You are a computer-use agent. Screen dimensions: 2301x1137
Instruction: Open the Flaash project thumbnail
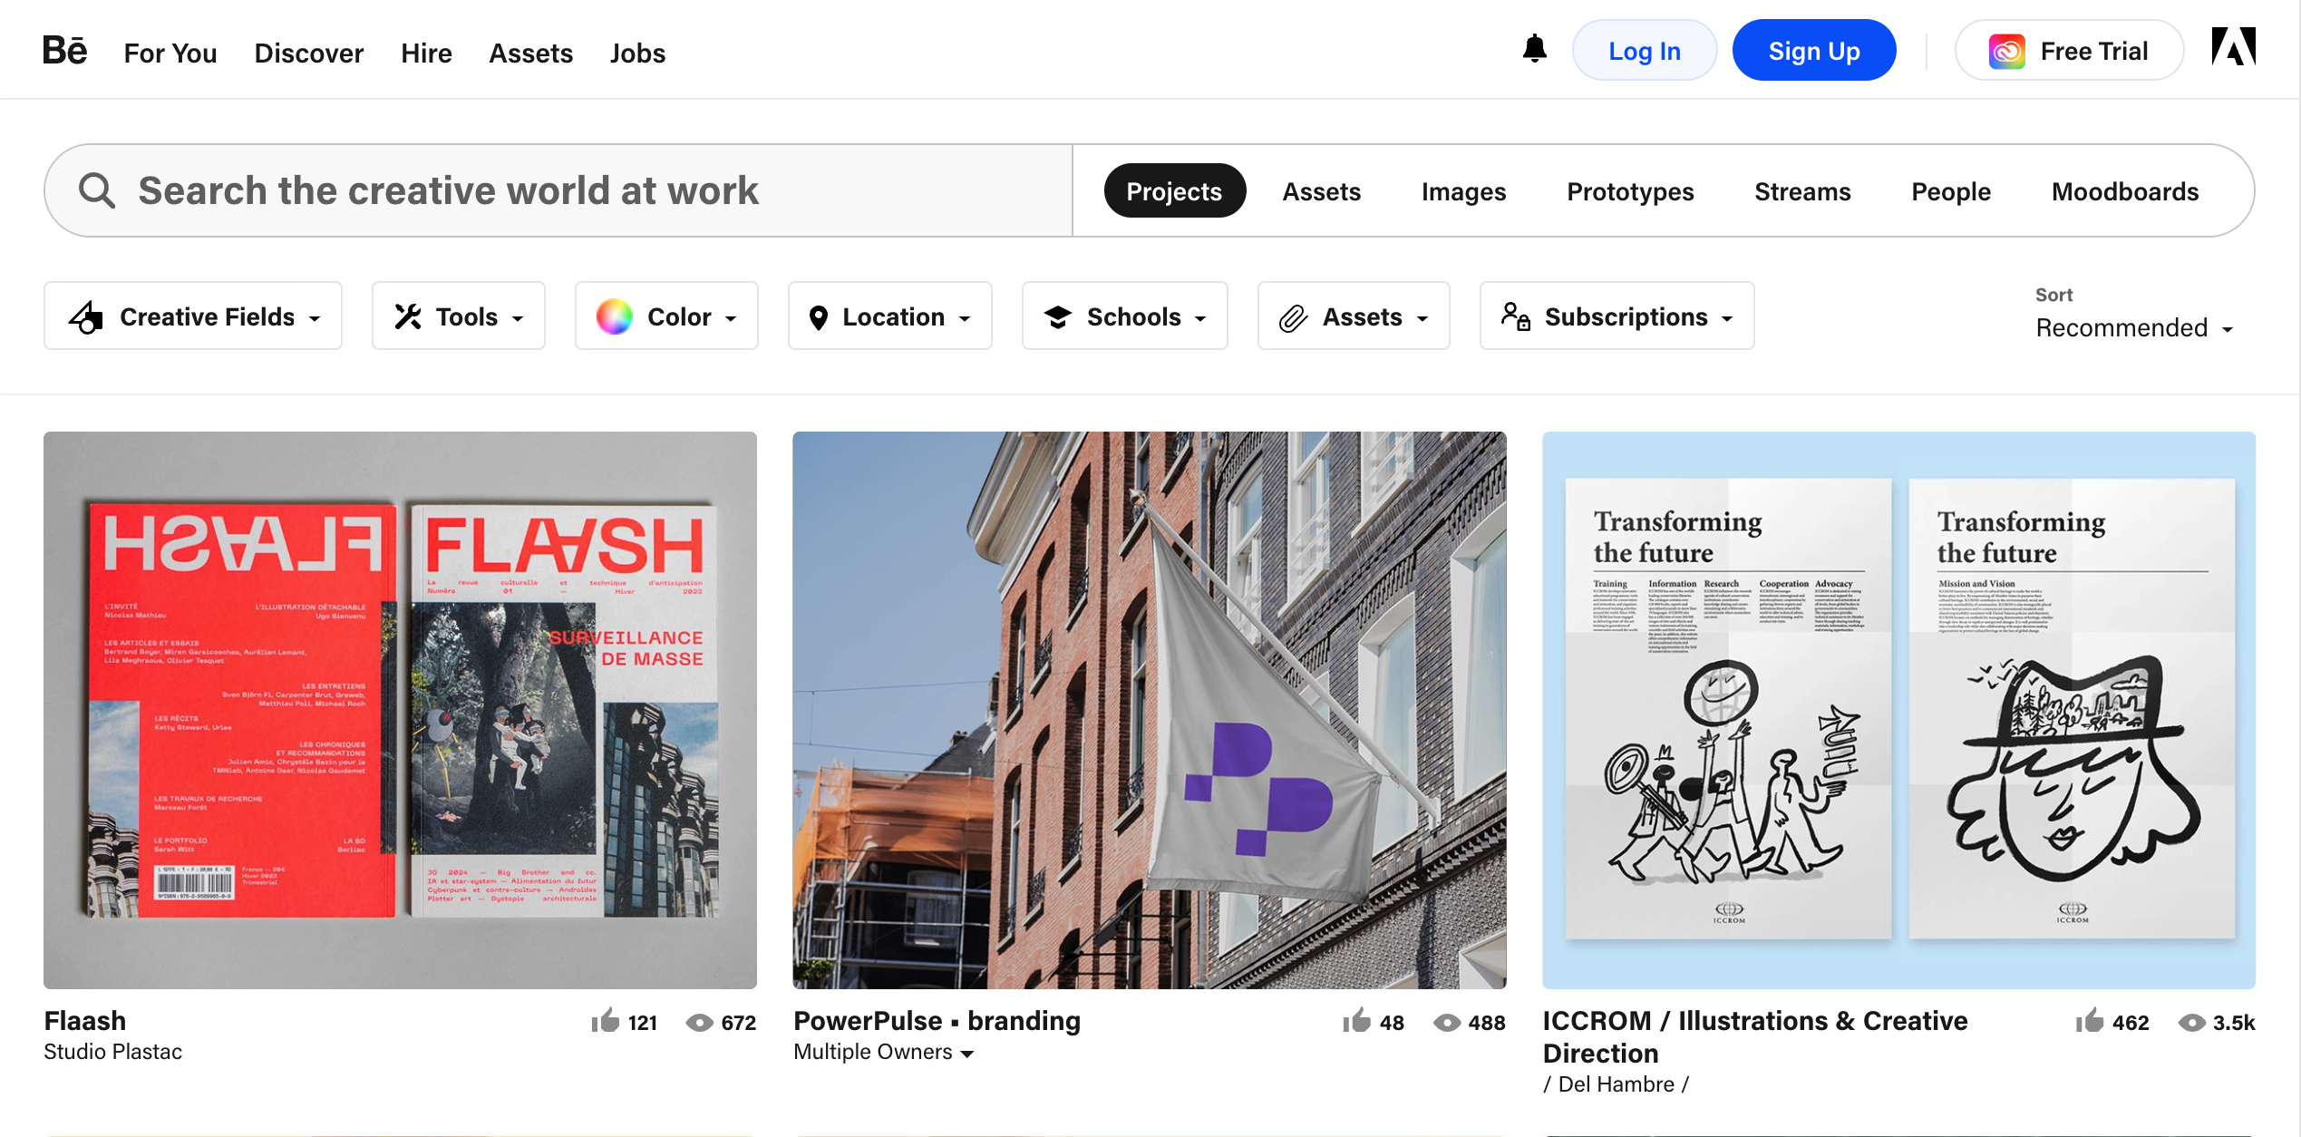point(400,710)
